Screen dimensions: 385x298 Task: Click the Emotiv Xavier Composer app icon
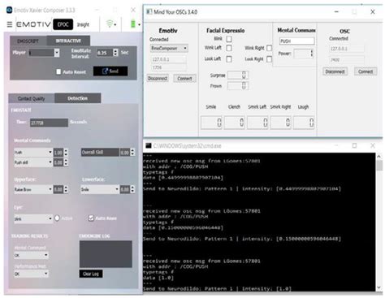pos(9,10)
